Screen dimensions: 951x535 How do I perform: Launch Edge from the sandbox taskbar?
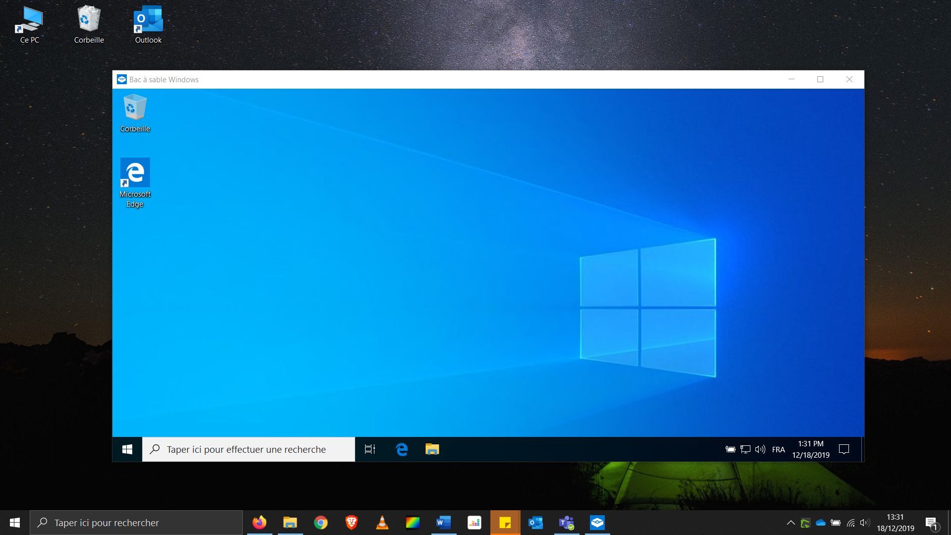click(402, 449)
